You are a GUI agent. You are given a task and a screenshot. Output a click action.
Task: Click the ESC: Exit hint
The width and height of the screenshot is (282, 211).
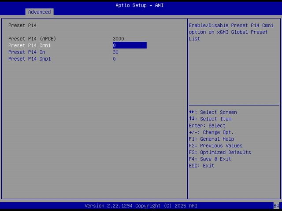coord(201,166)
